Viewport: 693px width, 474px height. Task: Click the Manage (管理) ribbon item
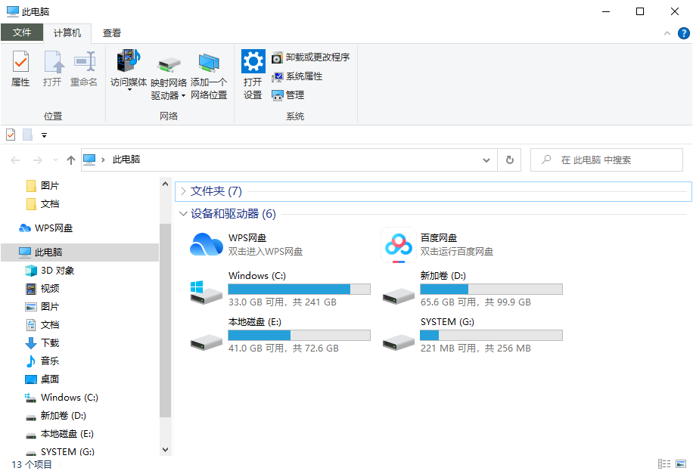[x=288, y=95]
